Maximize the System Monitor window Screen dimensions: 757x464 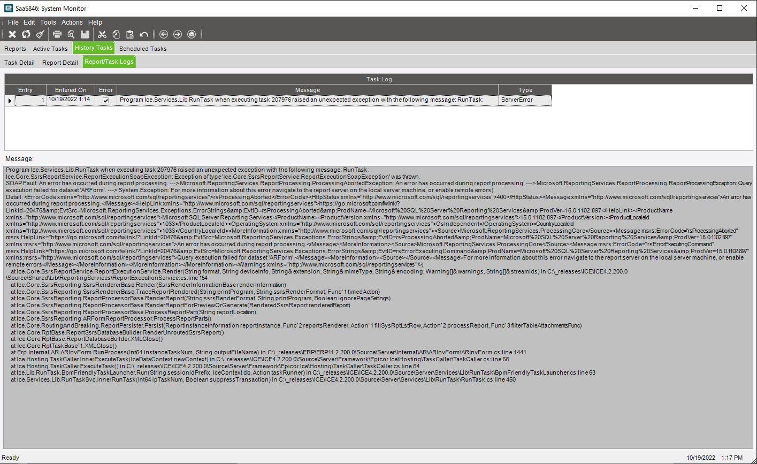(720, 8)
